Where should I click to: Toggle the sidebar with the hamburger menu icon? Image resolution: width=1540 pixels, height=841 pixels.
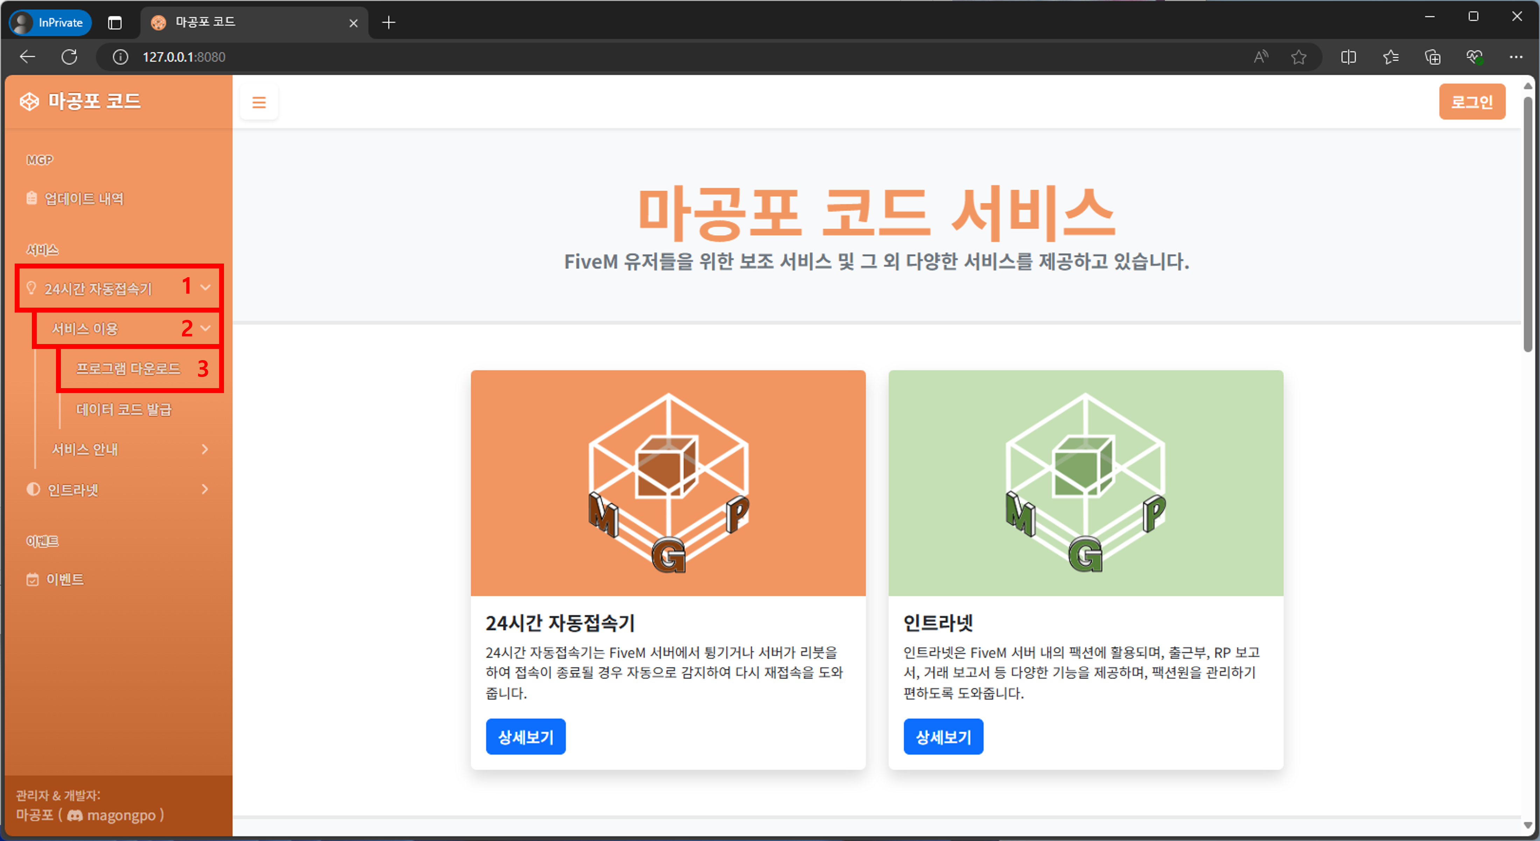click(x=259, y=102)
